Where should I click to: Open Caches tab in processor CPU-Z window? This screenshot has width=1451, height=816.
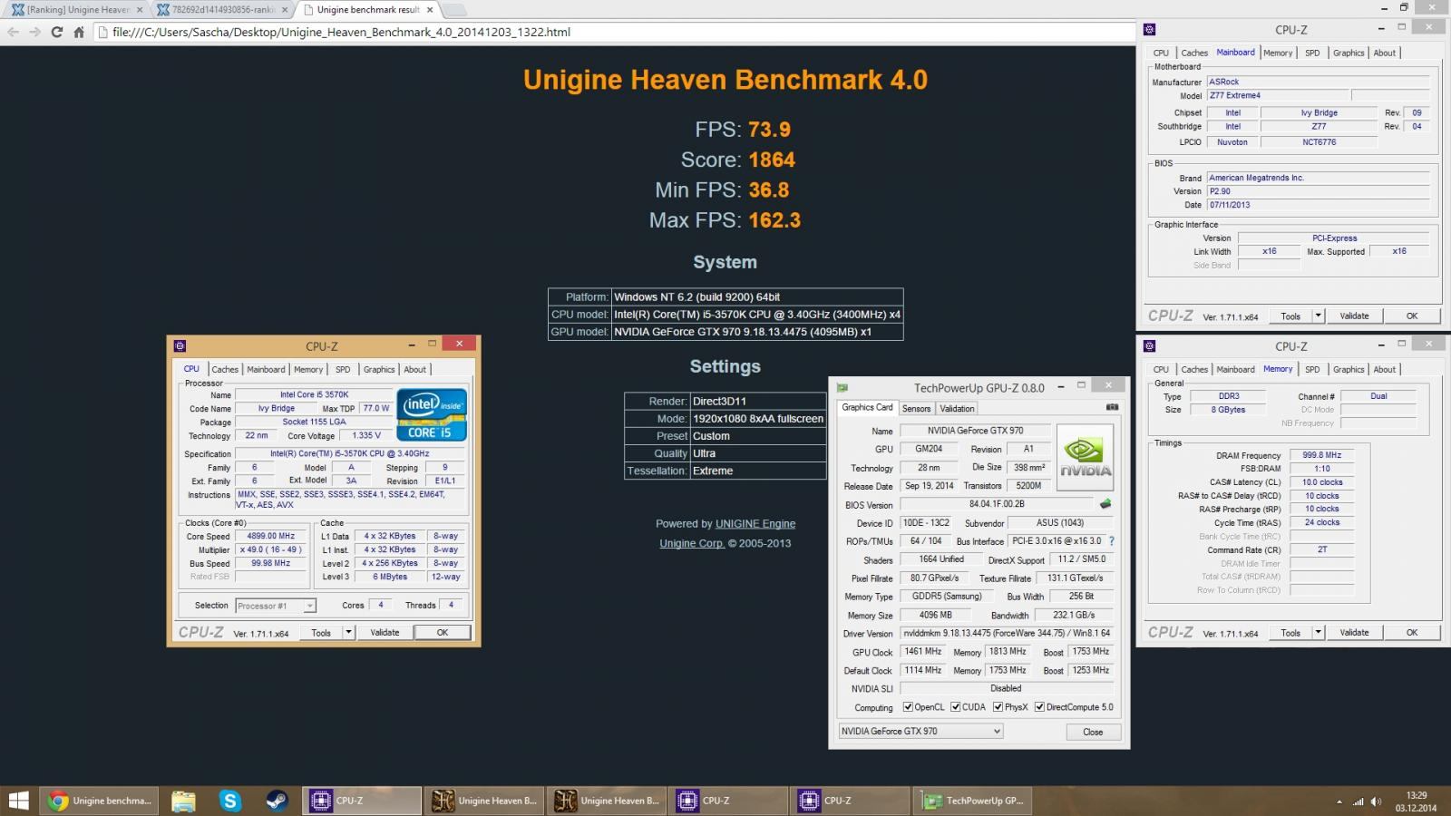[x=225, y=370]
